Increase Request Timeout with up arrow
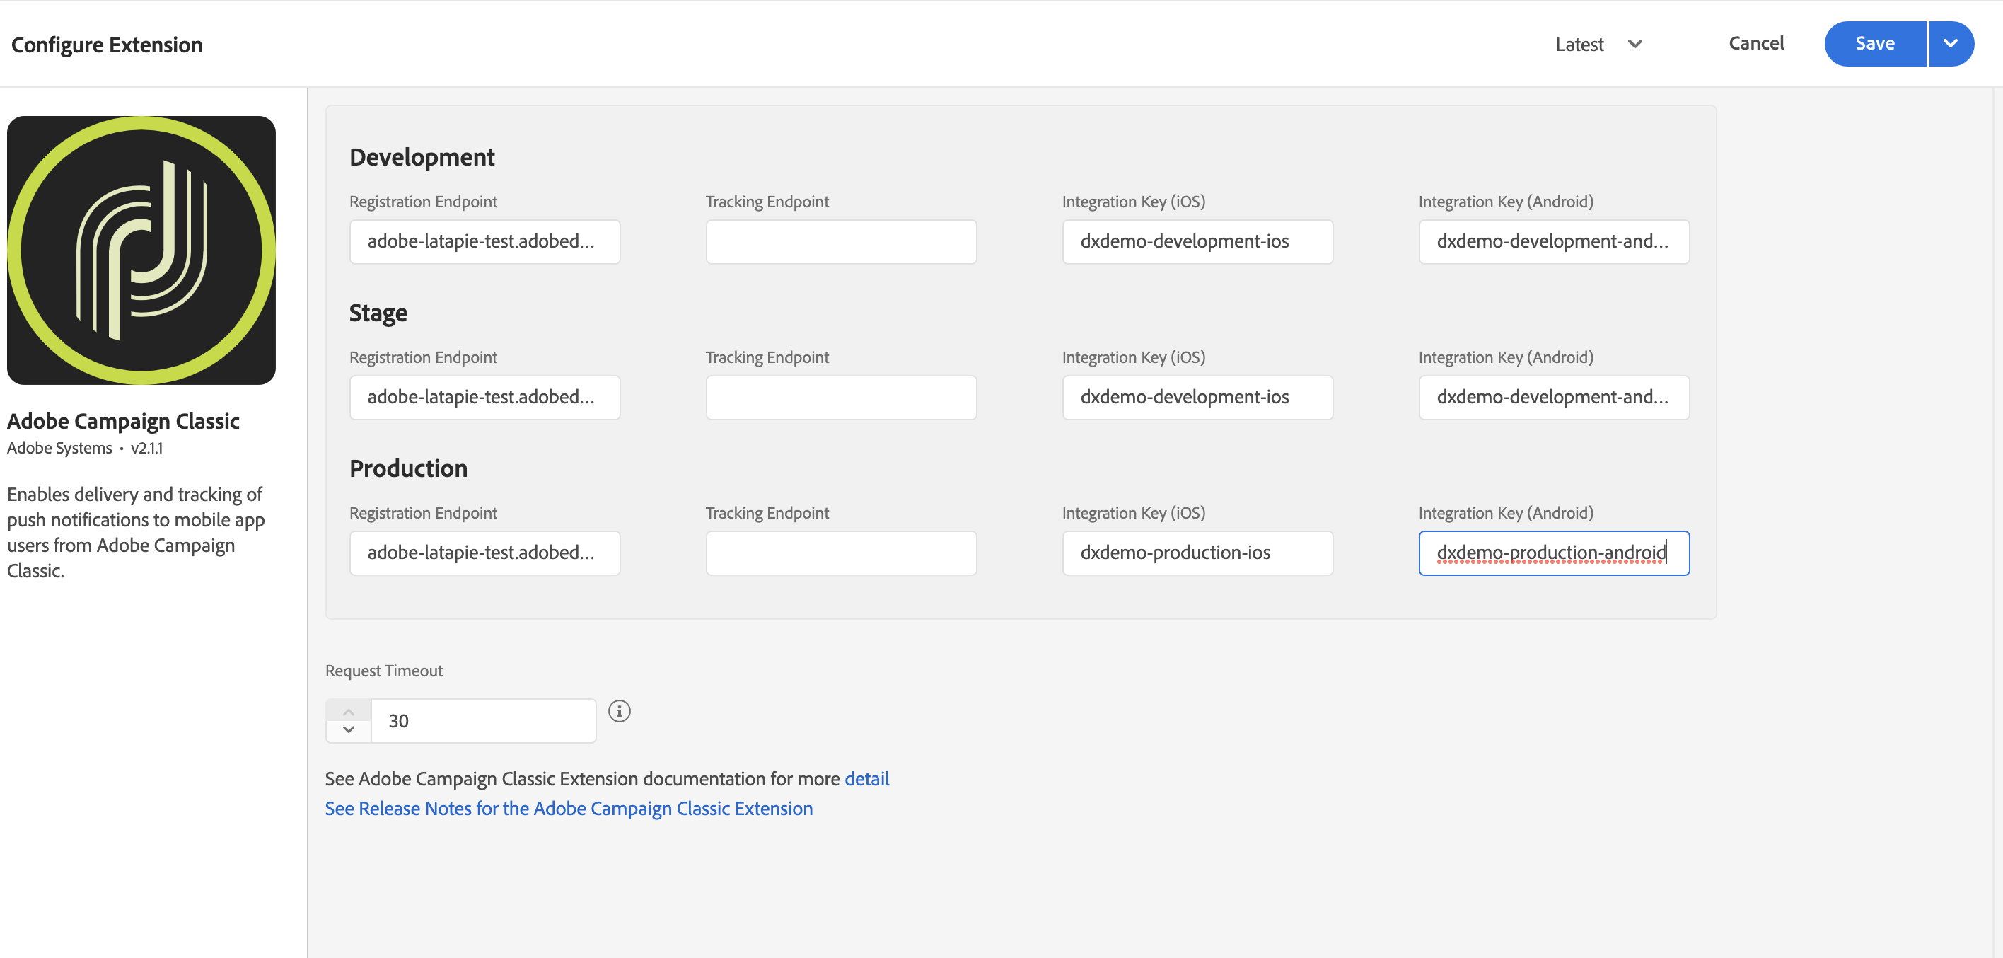The image size is (2003, 958). (x=349, y=711)
